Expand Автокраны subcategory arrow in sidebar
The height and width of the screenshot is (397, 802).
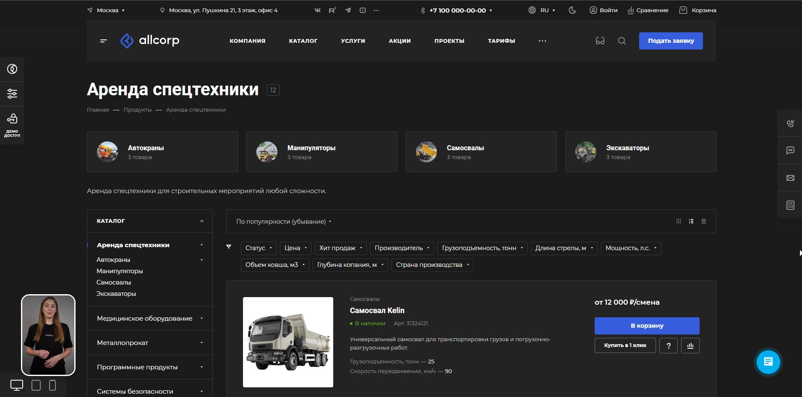tap(201, 260)
